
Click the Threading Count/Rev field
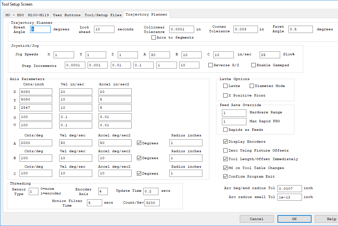pyautogui.click(x=152, y=203)
